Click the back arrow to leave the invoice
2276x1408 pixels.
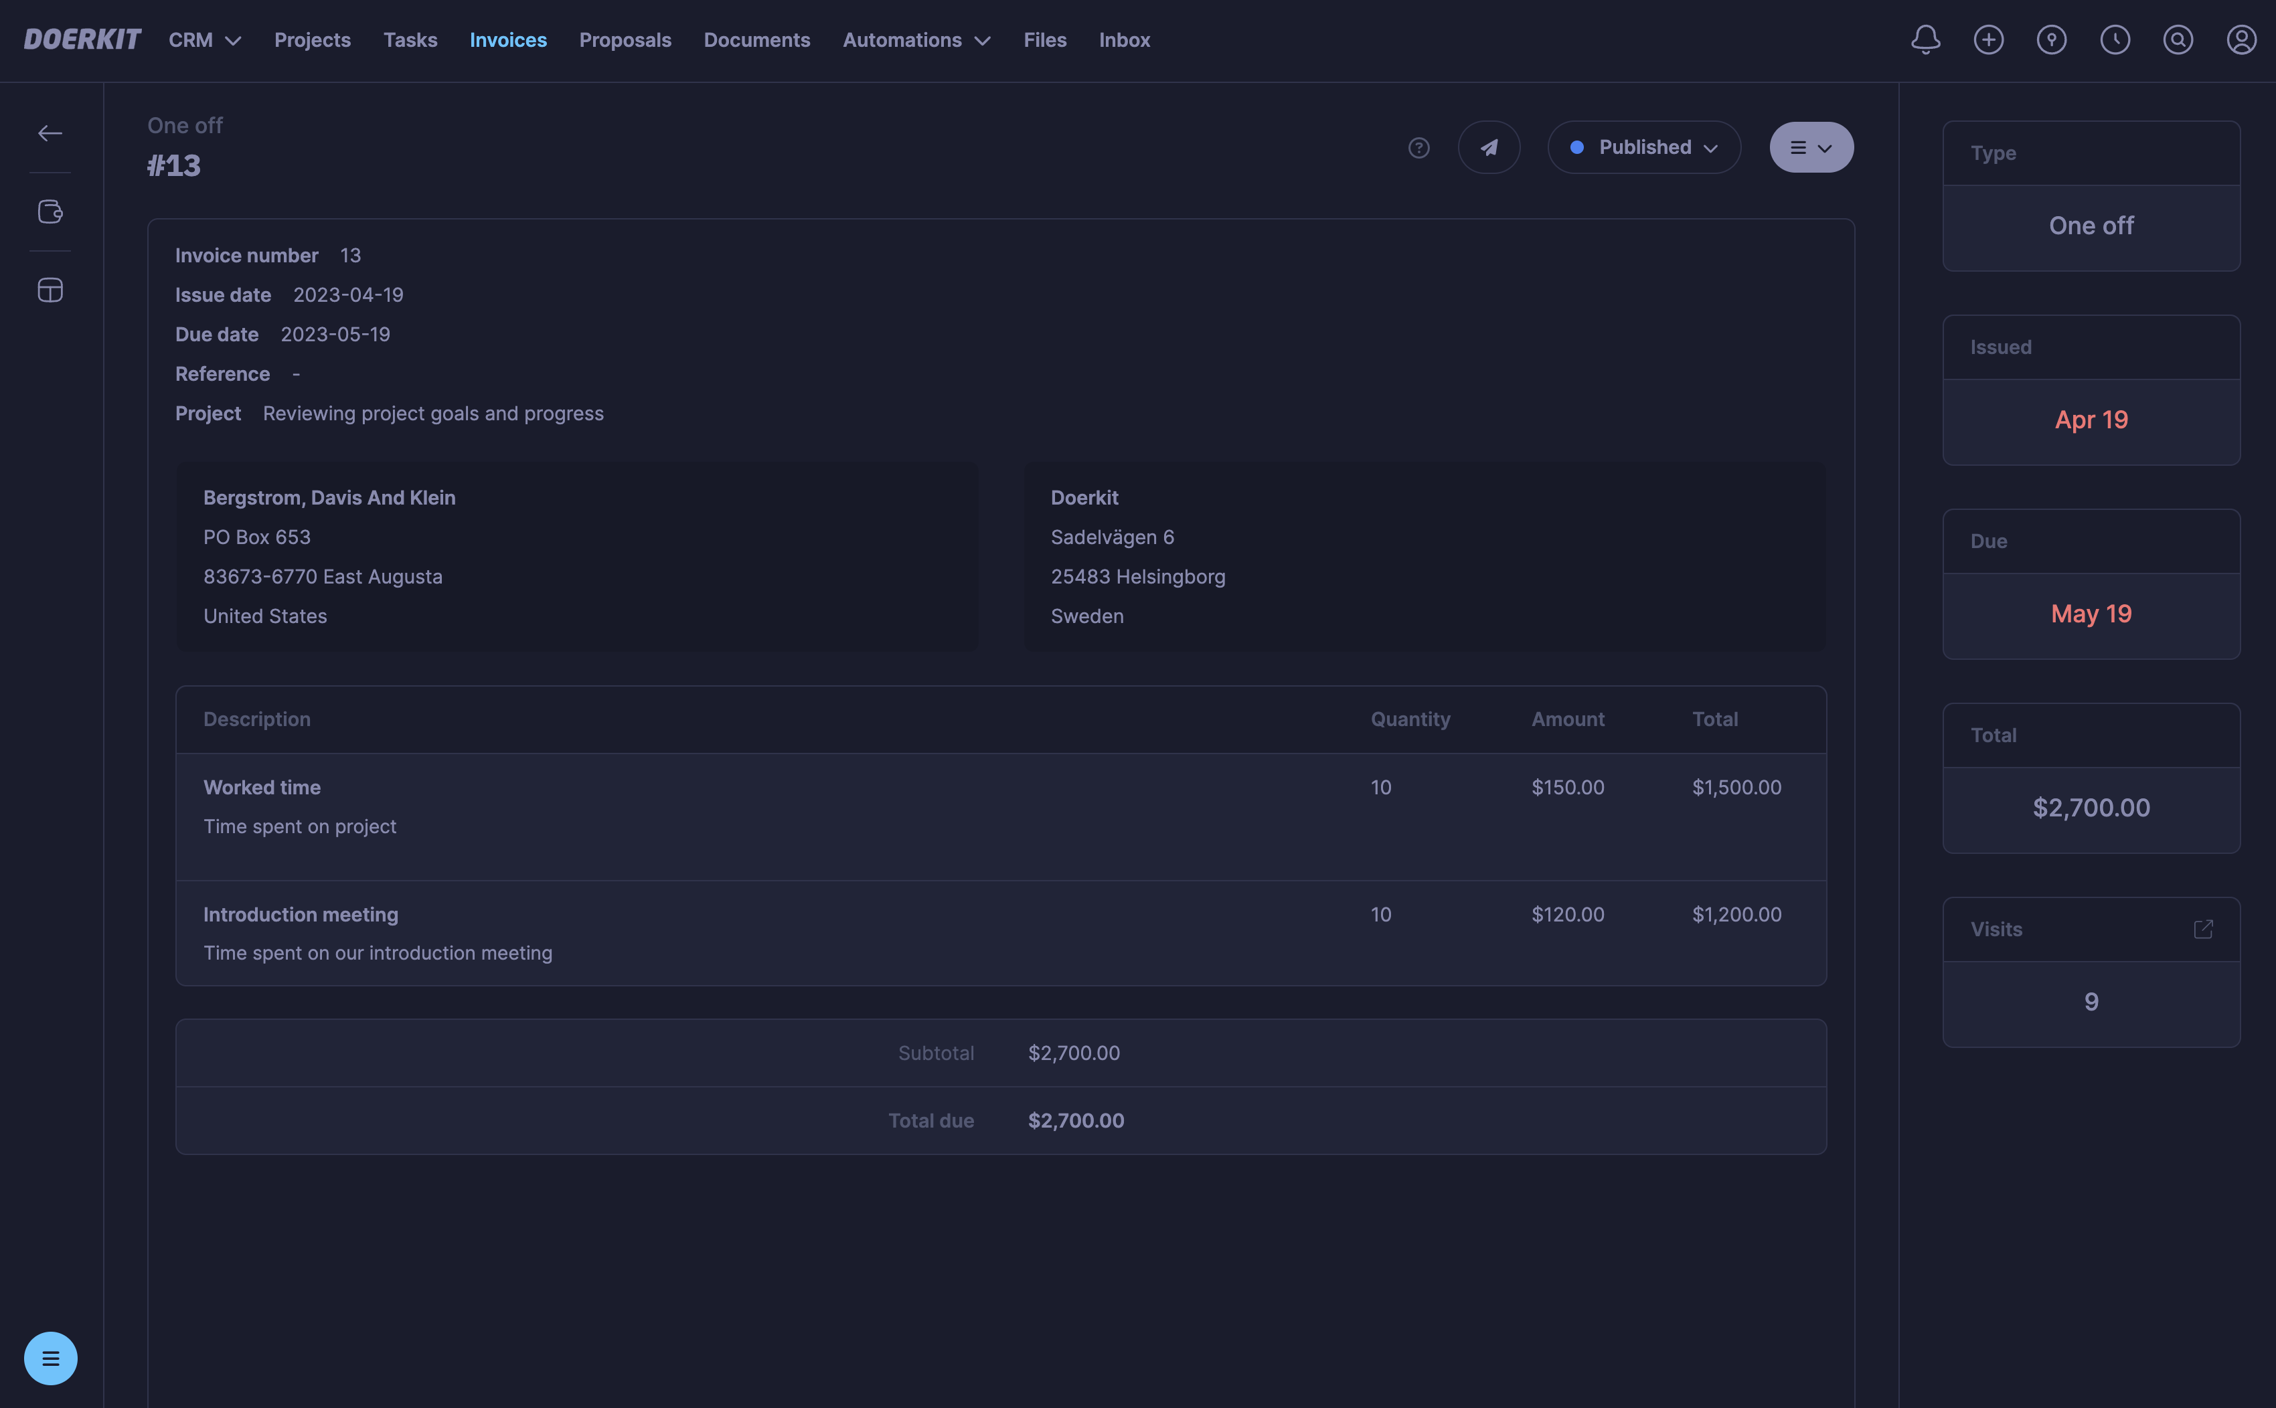click(x=50, y=133)
